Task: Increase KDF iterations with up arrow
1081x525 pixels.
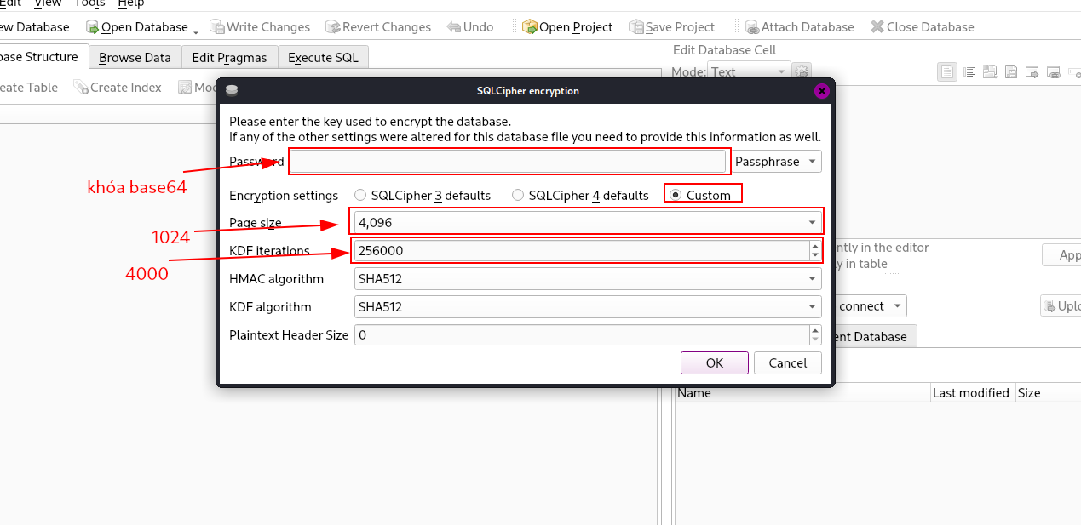Action: 815,246
